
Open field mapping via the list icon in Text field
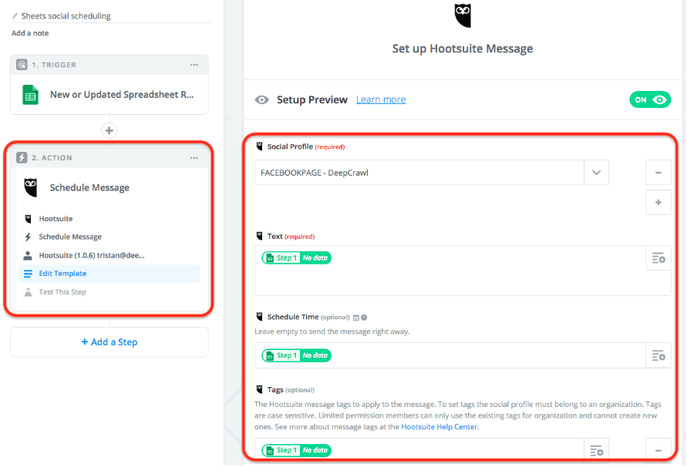click(658, 259)
